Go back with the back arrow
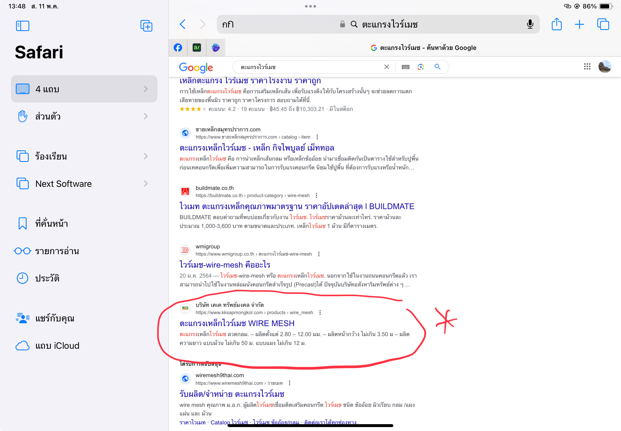Screen dimensions: 621x431 [x=183, y=24]
